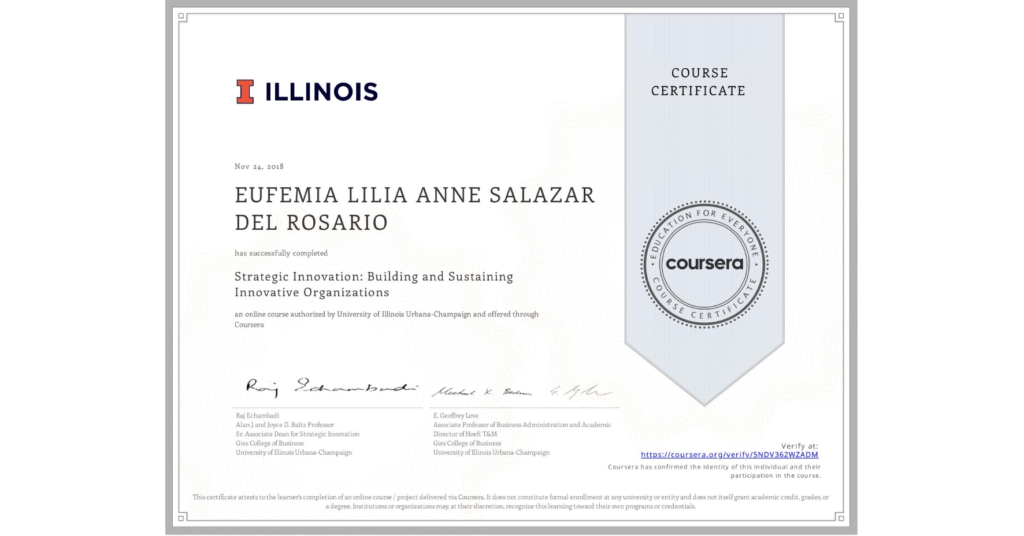The height and width of the screenshot is (536, 1024).
Task: Click the printed name E. Geoffrey Love
Action: (456, 415)
